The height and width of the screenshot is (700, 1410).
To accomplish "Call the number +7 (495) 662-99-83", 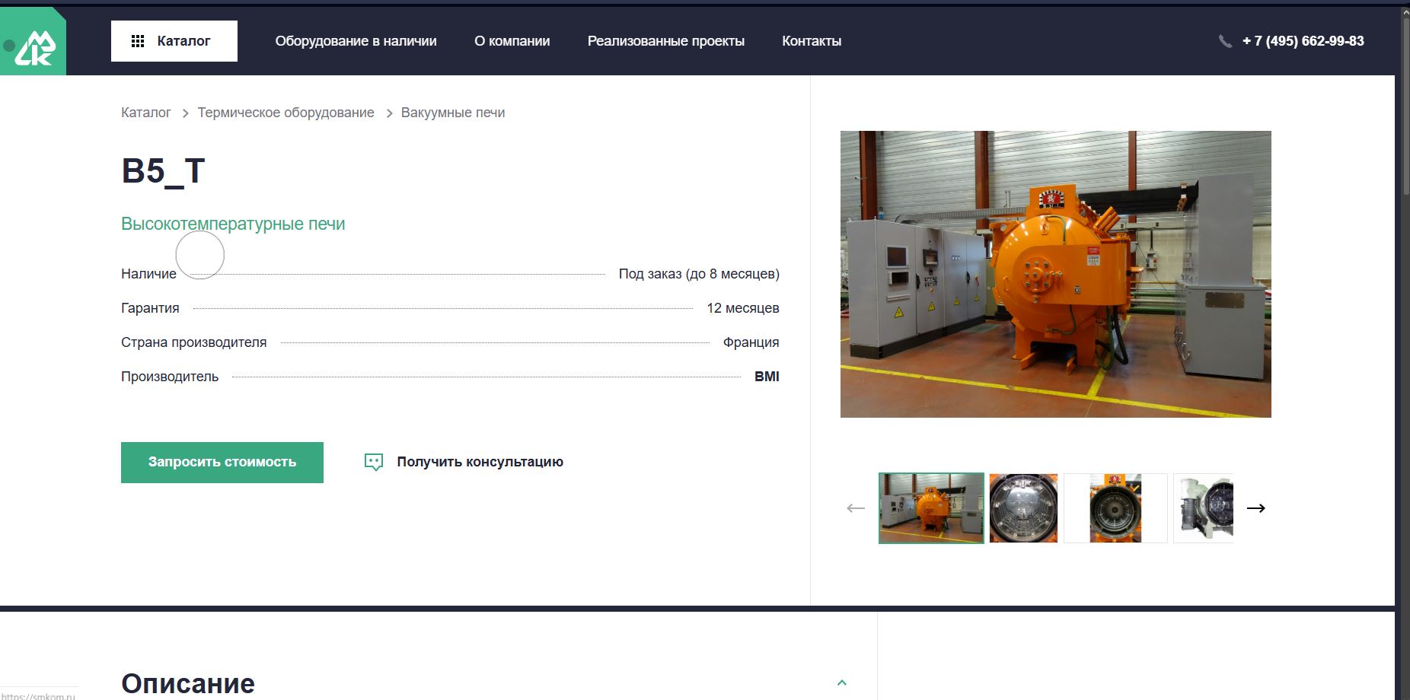I will point(1303,41).
